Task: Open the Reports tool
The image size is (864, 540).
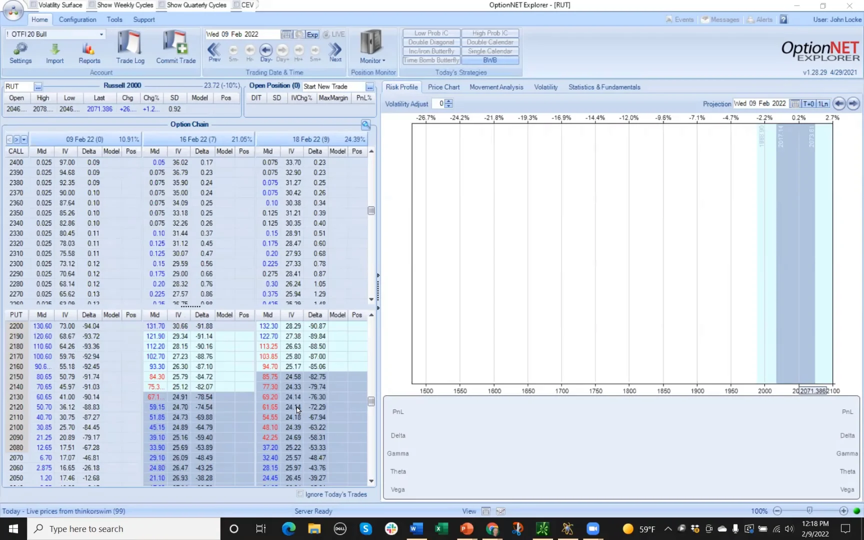Action: pos(89,53)
